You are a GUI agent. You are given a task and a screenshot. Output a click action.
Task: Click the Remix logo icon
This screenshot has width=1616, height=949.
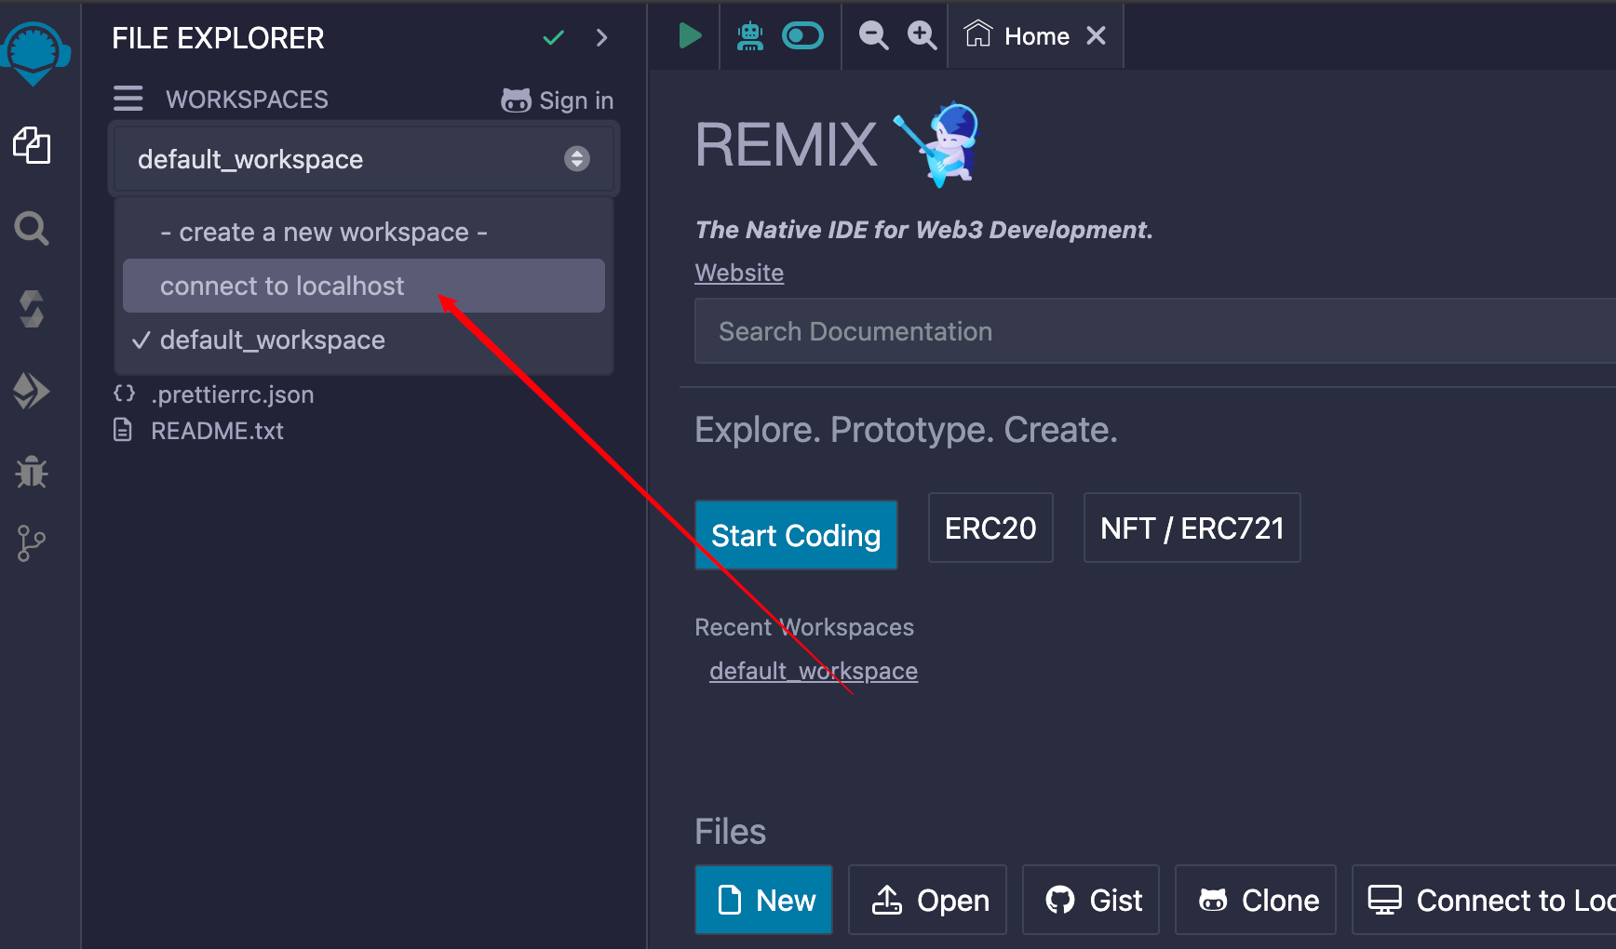(35, 52)
